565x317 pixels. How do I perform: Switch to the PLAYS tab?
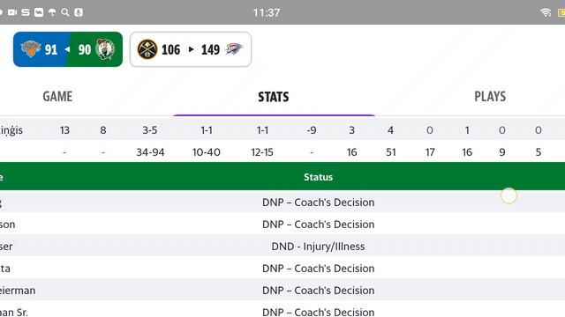pyautogui.click(x=490, y=96)
